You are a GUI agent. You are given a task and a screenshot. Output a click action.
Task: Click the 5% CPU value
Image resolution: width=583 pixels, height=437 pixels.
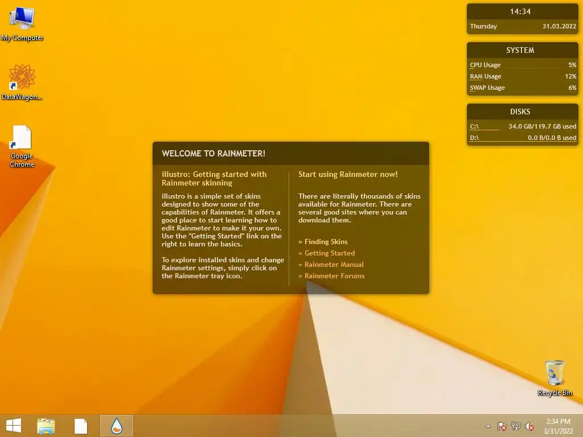[572, 65]
